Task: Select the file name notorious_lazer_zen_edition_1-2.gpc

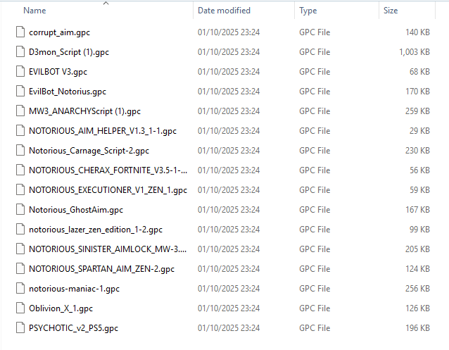Action: tap(96, 230)
